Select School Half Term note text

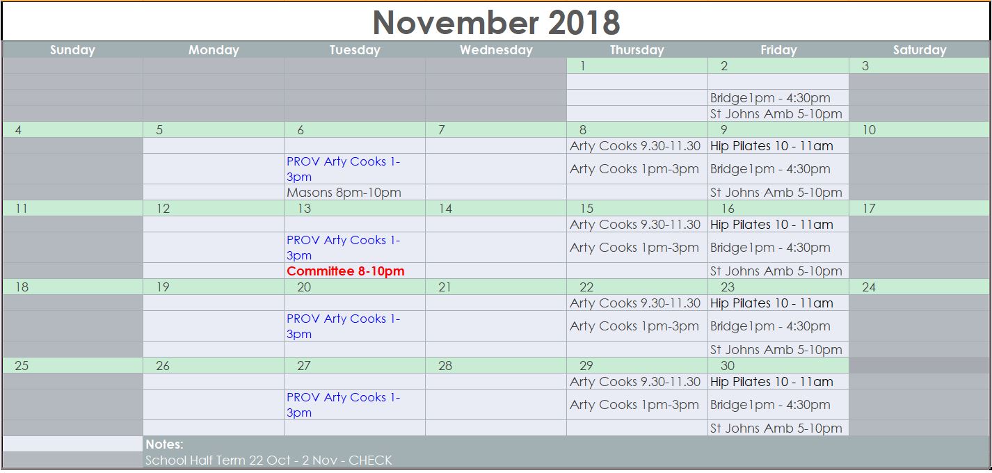click(269, 460)
